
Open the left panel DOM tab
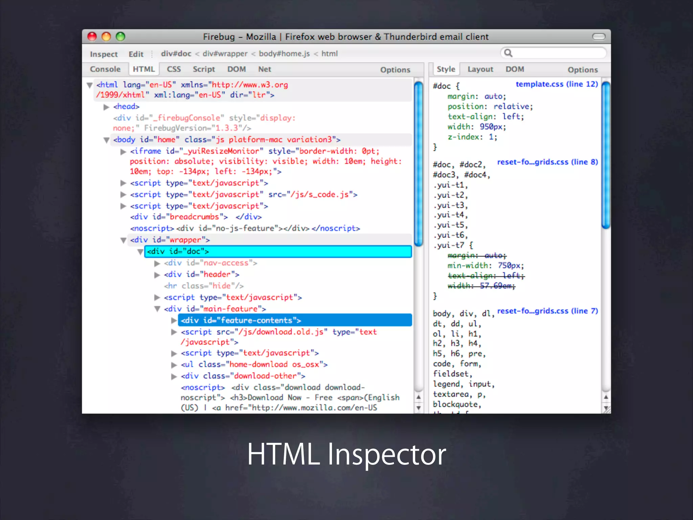click(x=237, y=69)
